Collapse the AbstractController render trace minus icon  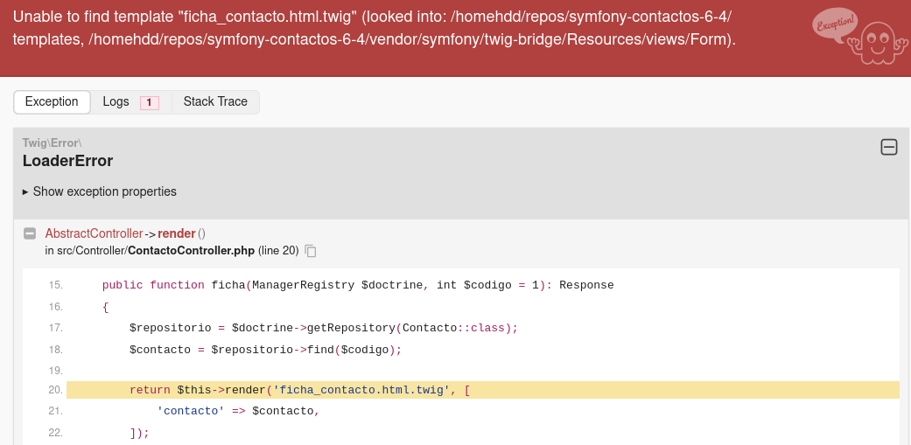tap(30, 233)
